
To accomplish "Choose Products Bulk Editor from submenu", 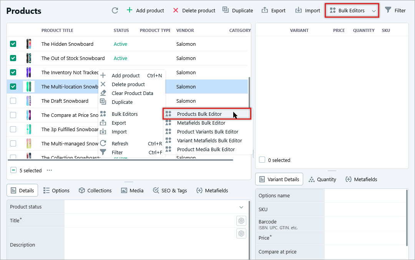I will (207, 114).
